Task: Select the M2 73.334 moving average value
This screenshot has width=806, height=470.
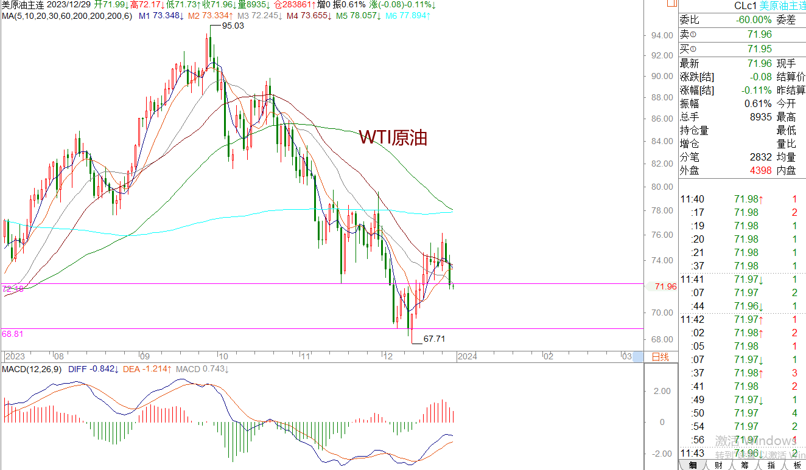Action: [210, 15]
